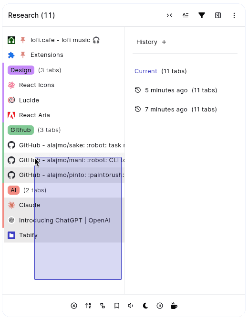The width and height of the screenshot is (248, 320).
Task: Click the pin icon on lofi.cafe tab
Action: [x=23, y=40]
